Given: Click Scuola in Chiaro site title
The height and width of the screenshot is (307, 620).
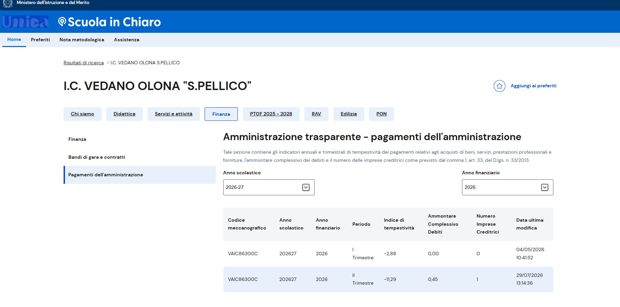Looking at the screenshot, I should [x=114, y=22].
